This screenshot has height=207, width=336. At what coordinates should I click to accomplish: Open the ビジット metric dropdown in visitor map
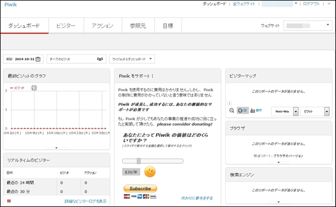pyautogui.click(x=315, y=112)
